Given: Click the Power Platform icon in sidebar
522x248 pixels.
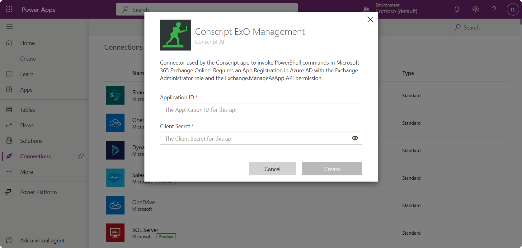Looking at the screenshot, I should coord(9,192).
